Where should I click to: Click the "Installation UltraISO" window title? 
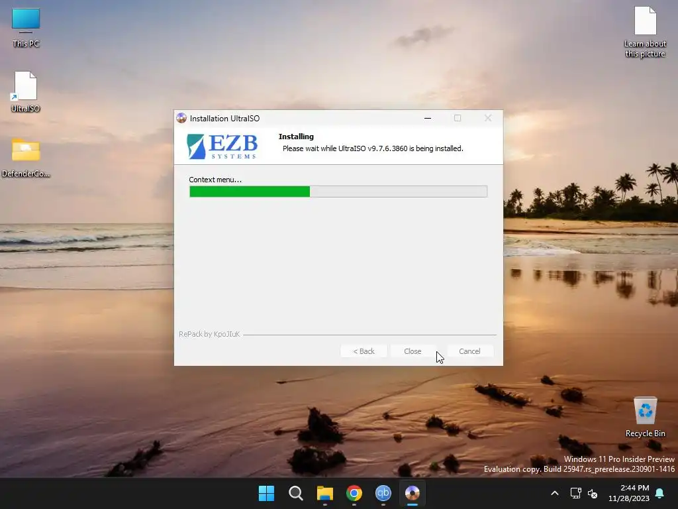point(224,119)
